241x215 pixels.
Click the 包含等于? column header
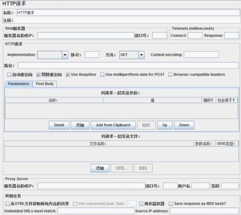point(227,100)
